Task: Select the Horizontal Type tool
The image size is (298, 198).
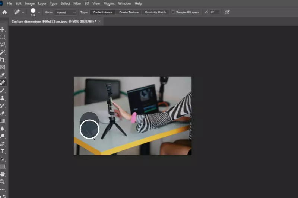Action: pos(3,152)
